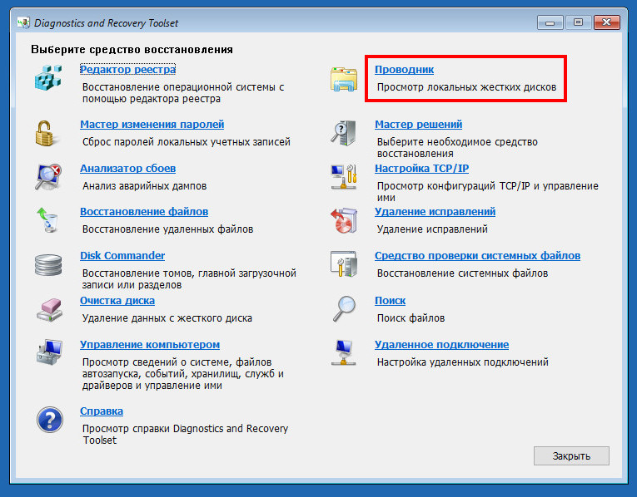Click the recycle bin File Restore icon

point(48,220)
